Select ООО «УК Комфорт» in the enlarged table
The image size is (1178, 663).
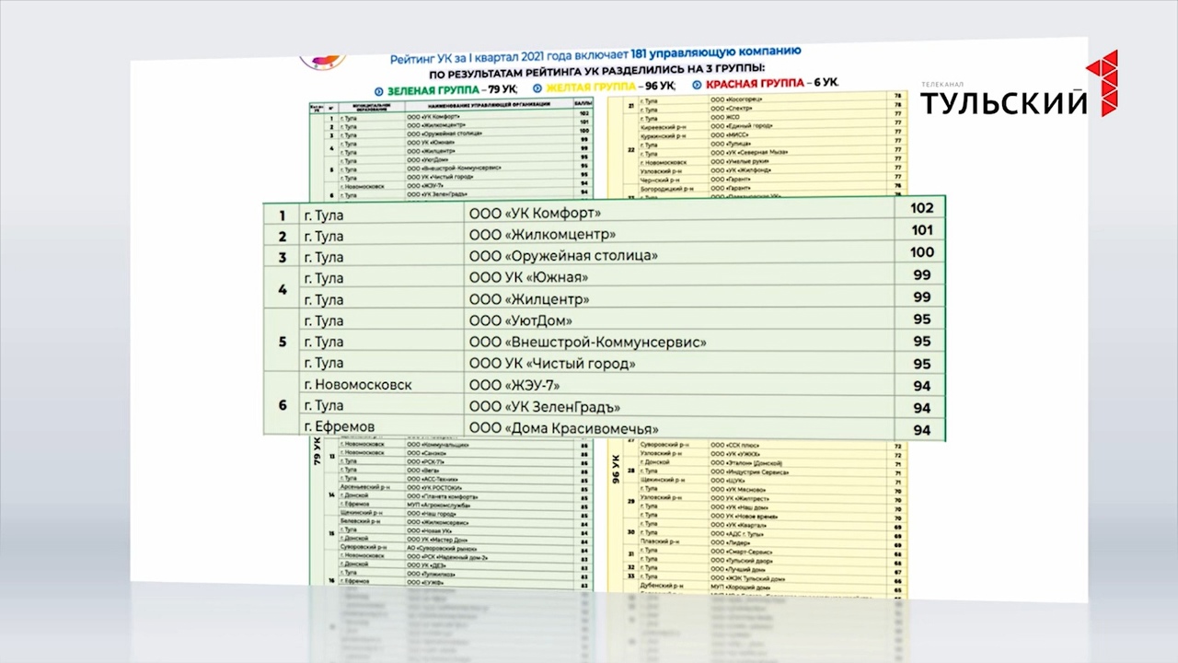(535, 214)
